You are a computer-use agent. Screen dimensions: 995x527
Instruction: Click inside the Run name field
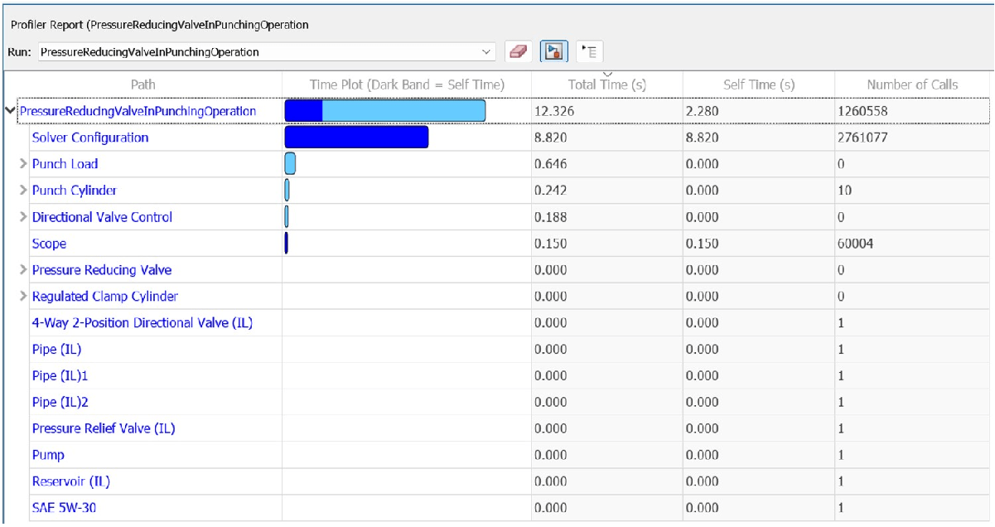249,51
